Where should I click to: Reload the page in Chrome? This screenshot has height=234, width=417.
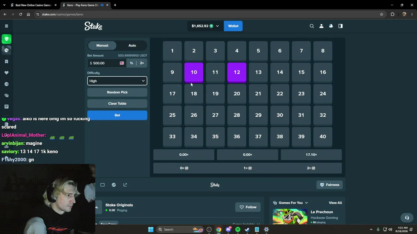tap(21, 14)
